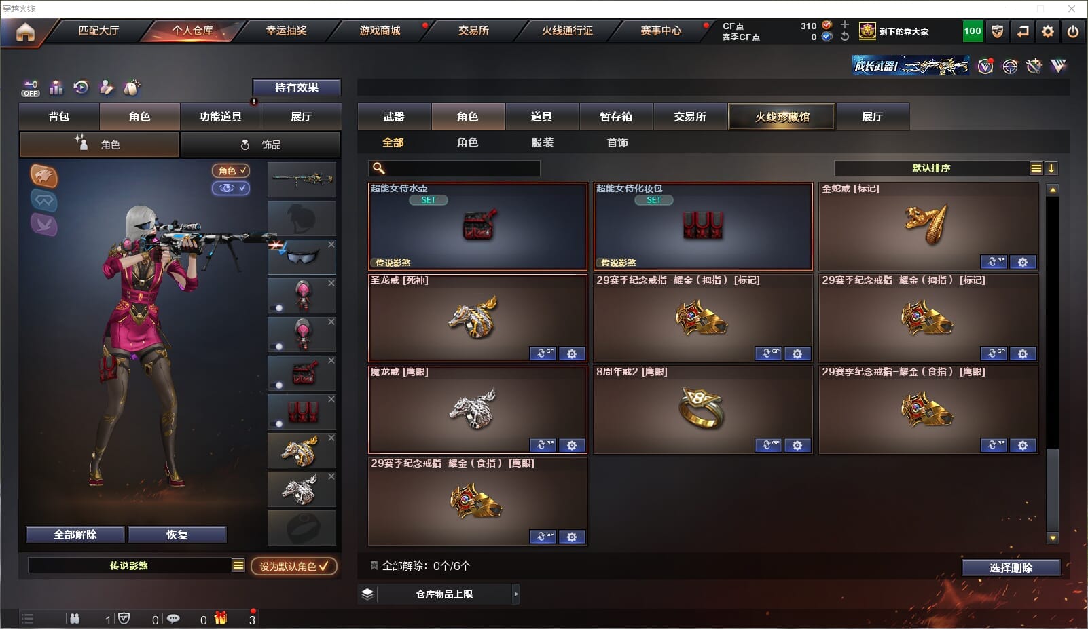This screenshot has width=1088, height=629.
Task: Go to the home lobby icon
Action: pos(25,32)
